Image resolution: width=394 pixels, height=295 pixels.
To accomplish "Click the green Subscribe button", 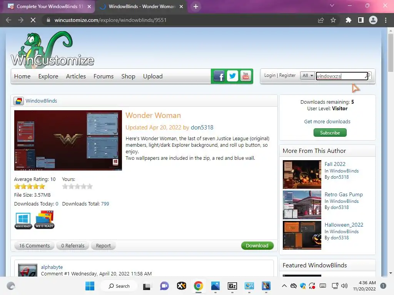I will click(x=330, y=133).
